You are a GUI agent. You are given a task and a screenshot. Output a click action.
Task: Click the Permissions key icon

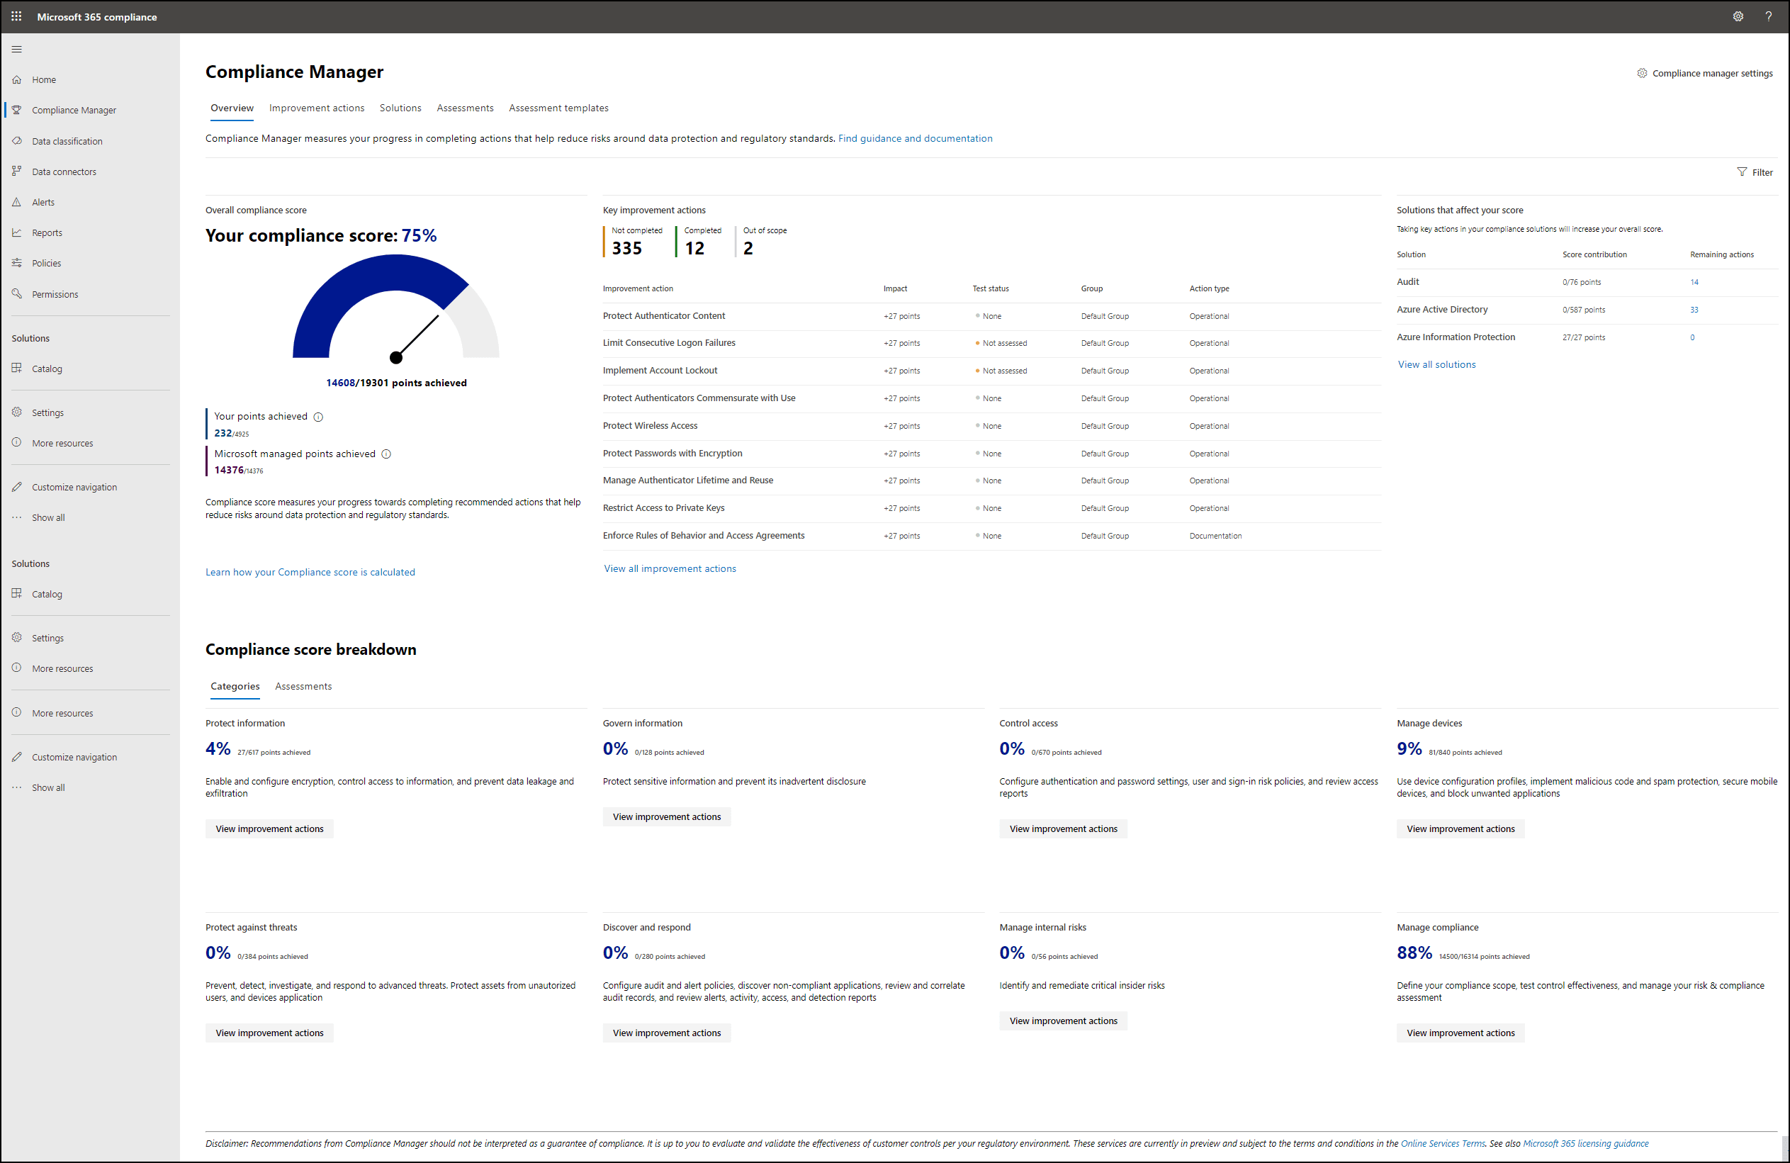click(x=16, y=293)
